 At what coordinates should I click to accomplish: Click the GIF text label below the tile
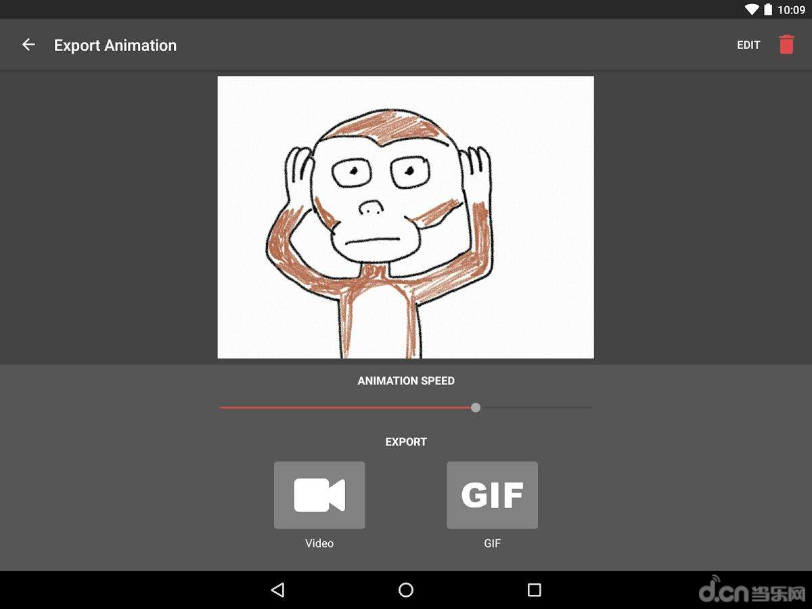coord(492,543)
